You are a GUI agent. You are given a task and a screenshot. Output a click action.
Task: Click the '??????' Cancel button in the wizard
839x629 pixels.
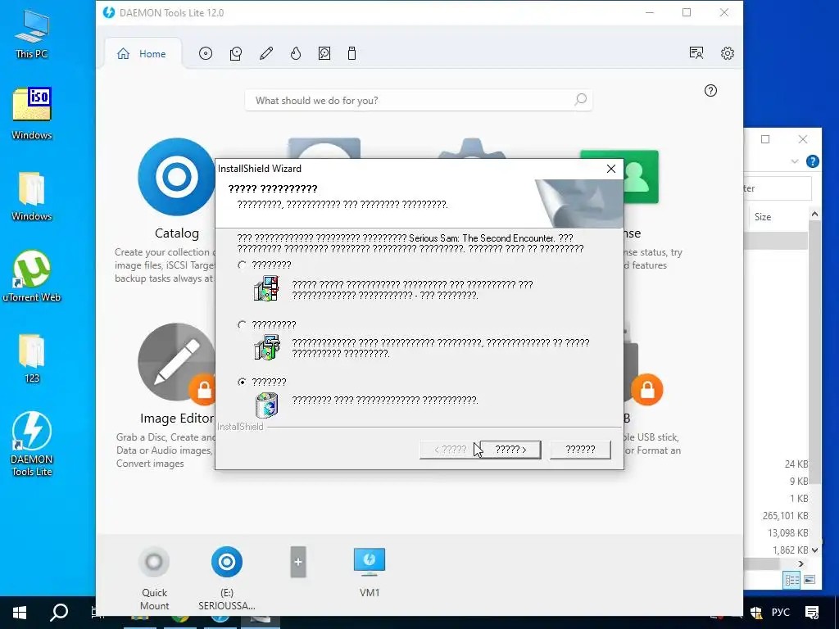click(x=580, y=450)
